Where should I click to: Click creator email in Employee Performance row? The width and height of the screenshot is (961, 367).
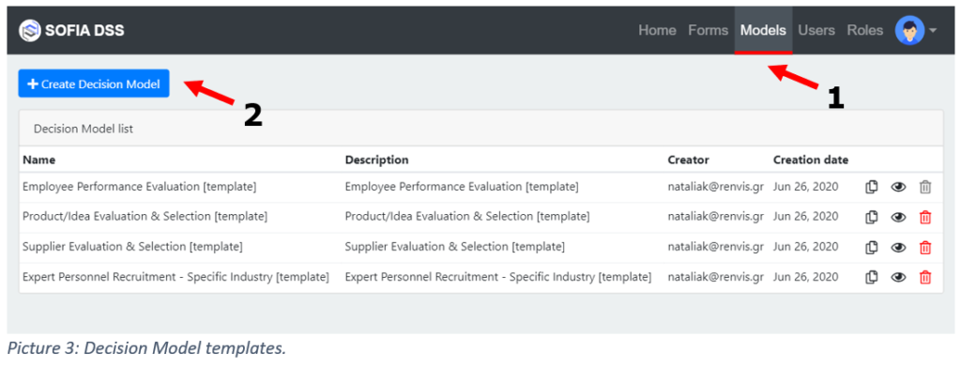[x=716, y=187]
